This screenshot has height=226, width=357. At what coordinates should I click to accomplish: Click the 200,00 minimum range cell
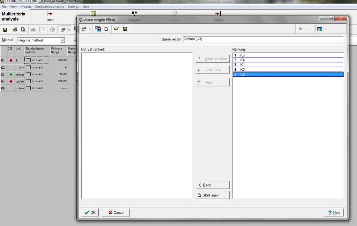click(x=59, y=60)
